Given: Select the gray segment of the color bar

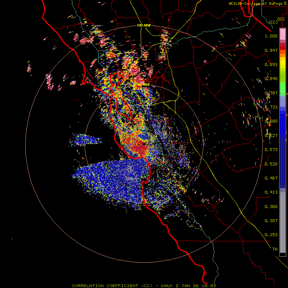Looking at the screenshot, I should coord(283,222).
